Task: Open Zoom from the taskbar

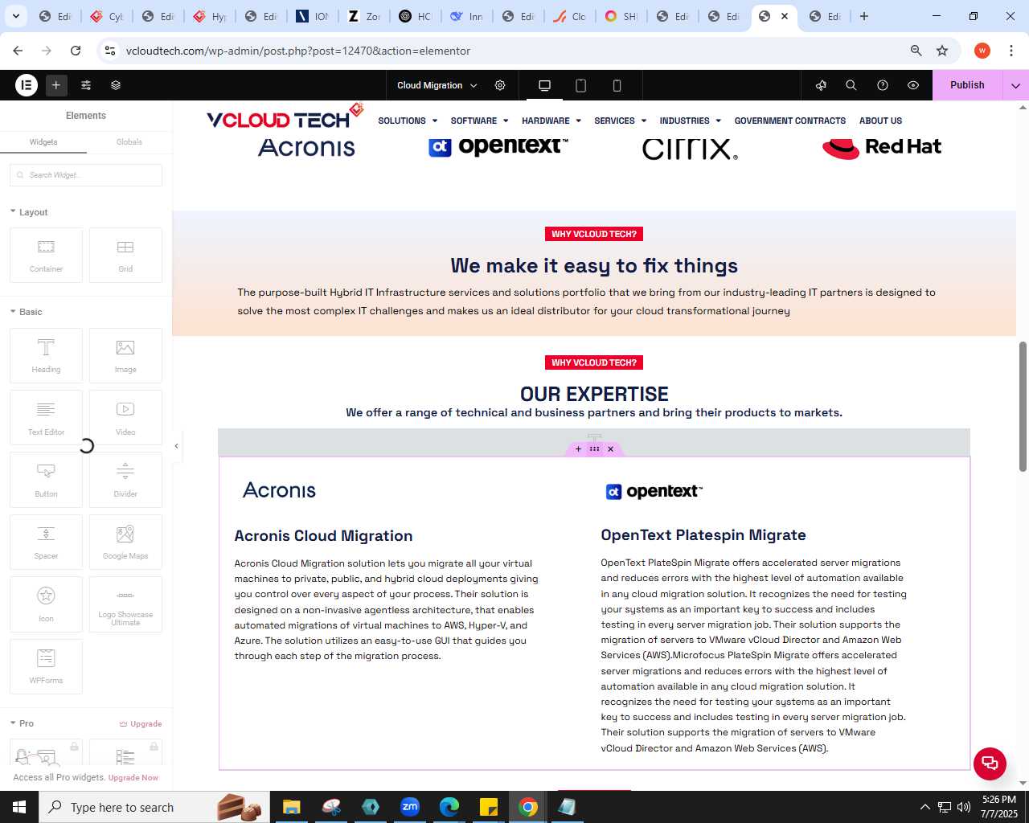Action: click(x=410, y=807)
